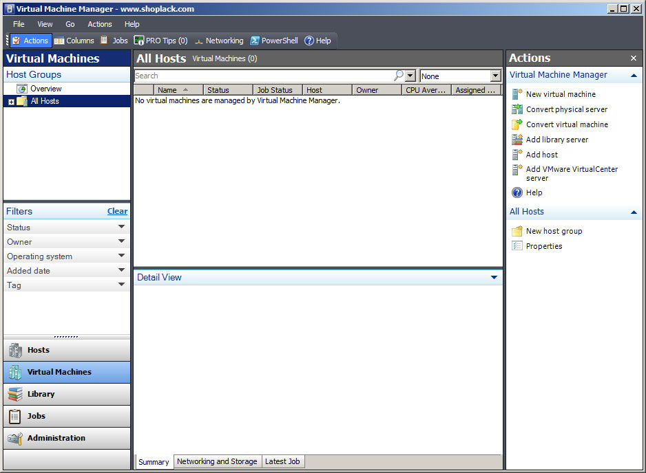Viewport: 646px width, 473px height.
Task: Open the Columns chooser from toolbar
Action: point(74,41)
